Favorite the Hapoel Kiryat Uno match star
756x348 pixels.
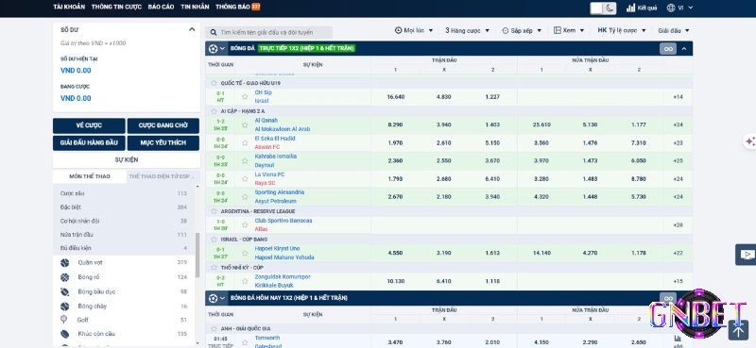(245, 253)
